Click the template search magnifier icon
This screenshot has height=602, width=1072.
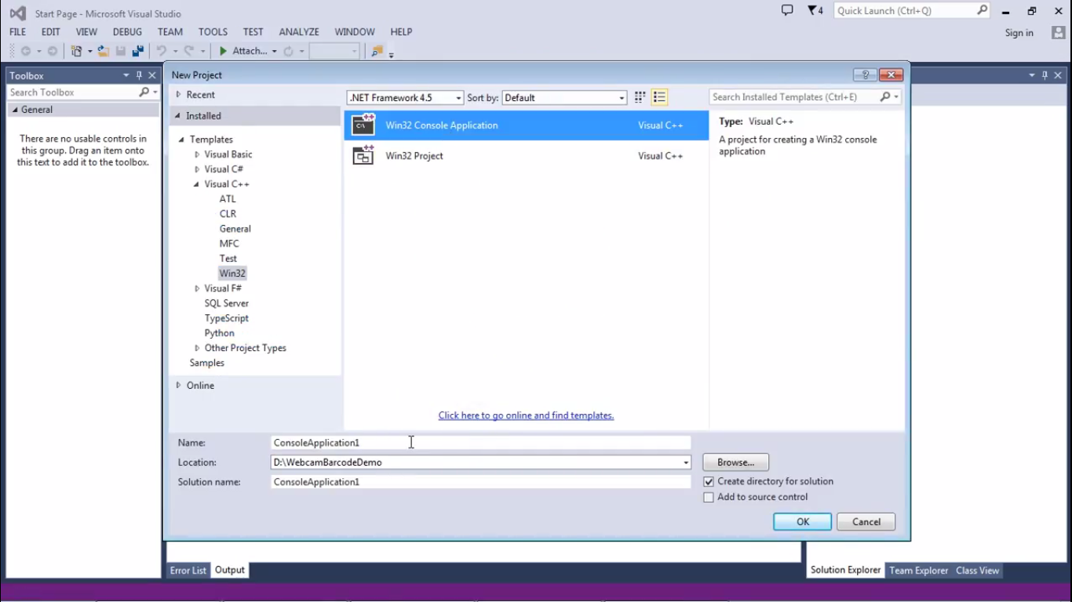coord(885,97)
